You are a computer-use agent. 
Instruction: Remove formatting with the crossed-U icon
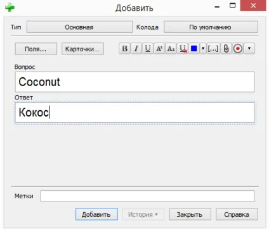click(183, 49)
